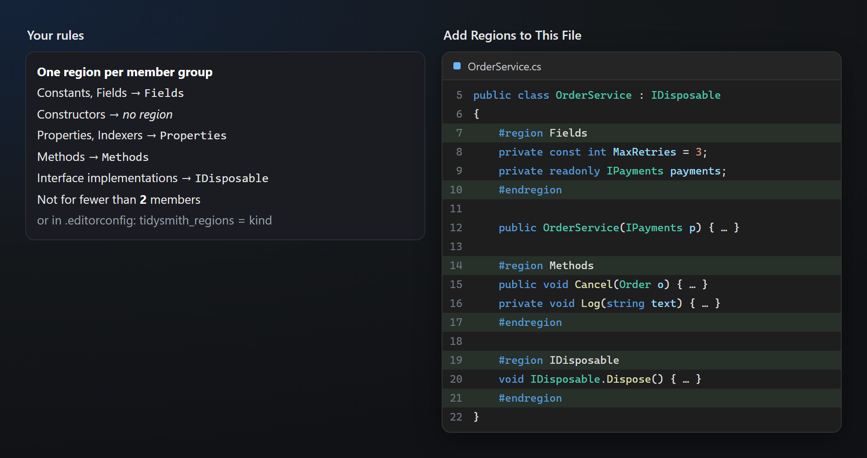Click the 'Constants, Fields → Fields' rule
Viewport: 867px width, 458px height.
pos(110,93)
